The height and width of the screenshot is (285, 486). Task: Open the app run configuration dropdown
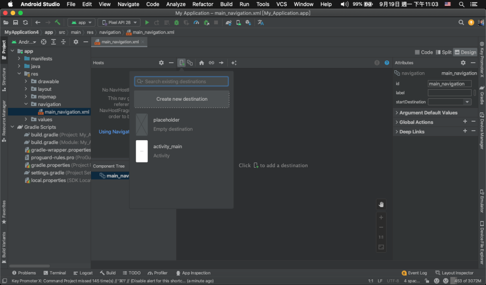point(82,23)
